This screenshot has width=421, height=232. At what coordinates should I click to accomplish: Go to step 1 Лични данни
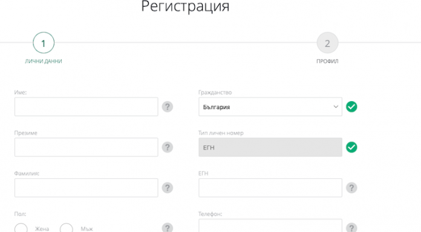pyautogui.click(x=44, y=43)
